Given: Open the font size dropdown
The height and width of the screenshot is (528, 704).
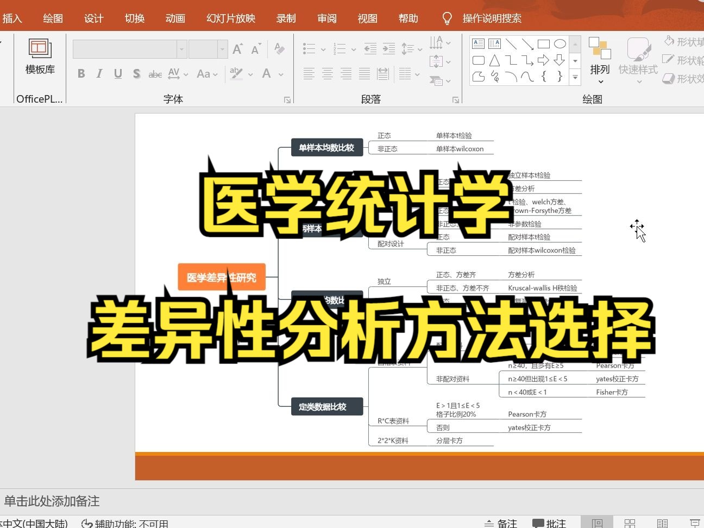Looking at the screenshot, I should 222,49.
